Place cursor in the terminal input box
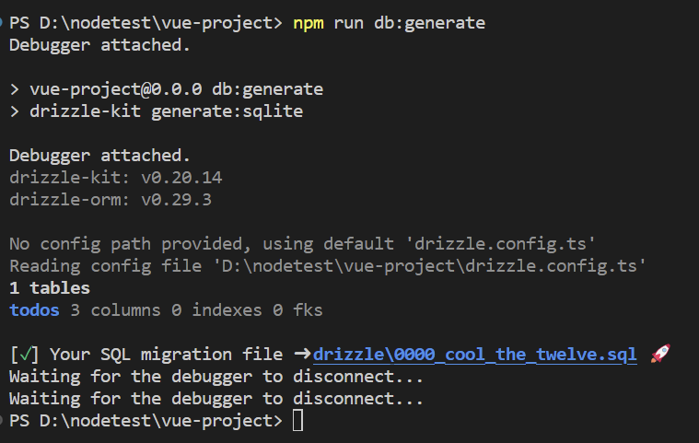Image resolution: width=699 pixels, height=443 pixels. coord(297,421)
